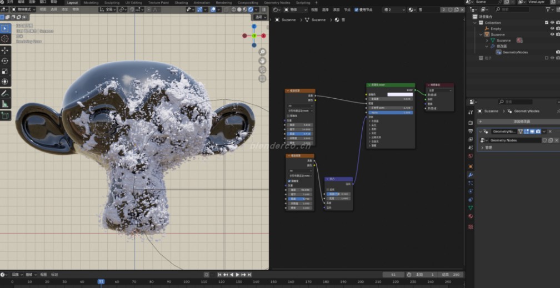This screenshot has height=288, width=560.
Task: Toggle GeometryNodes modifier render camera icon
Action: [x=538, y=132]
